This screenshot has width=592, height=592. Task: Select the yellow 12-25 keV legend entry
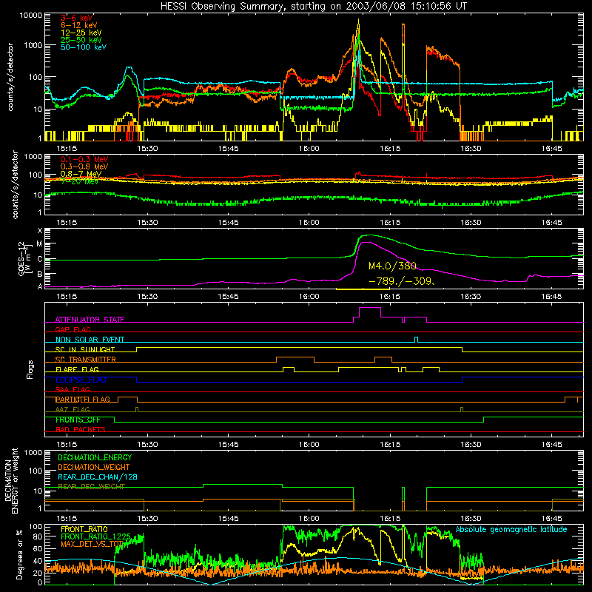click(x=81, y=33)
